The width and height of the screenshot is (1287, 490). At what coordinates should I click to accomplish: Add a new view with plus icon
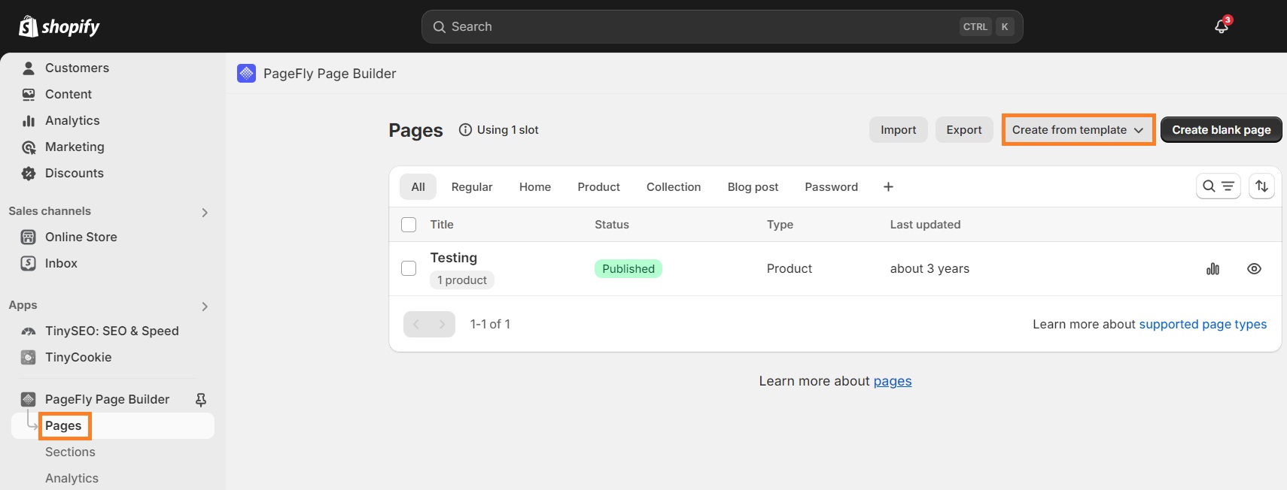888,186
